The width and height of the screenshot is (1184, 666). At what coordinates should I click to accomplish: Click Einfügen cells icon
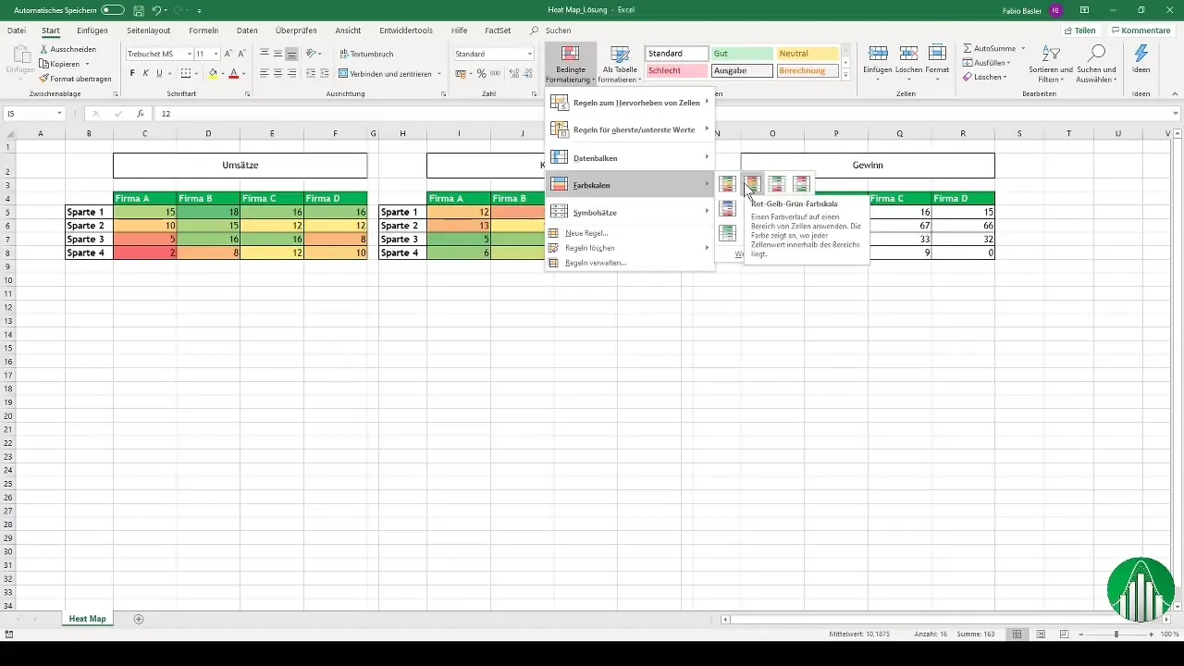point(878,54)
